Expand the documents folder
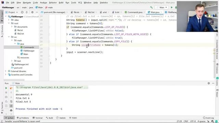Screen dimensions: 219x123 tap(12, 27)
